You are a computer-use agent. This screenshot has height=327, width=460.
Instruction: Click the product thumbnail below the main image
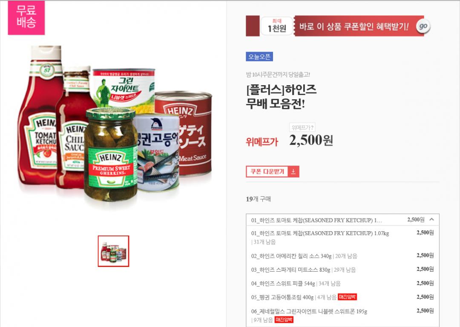pos(114,251)
